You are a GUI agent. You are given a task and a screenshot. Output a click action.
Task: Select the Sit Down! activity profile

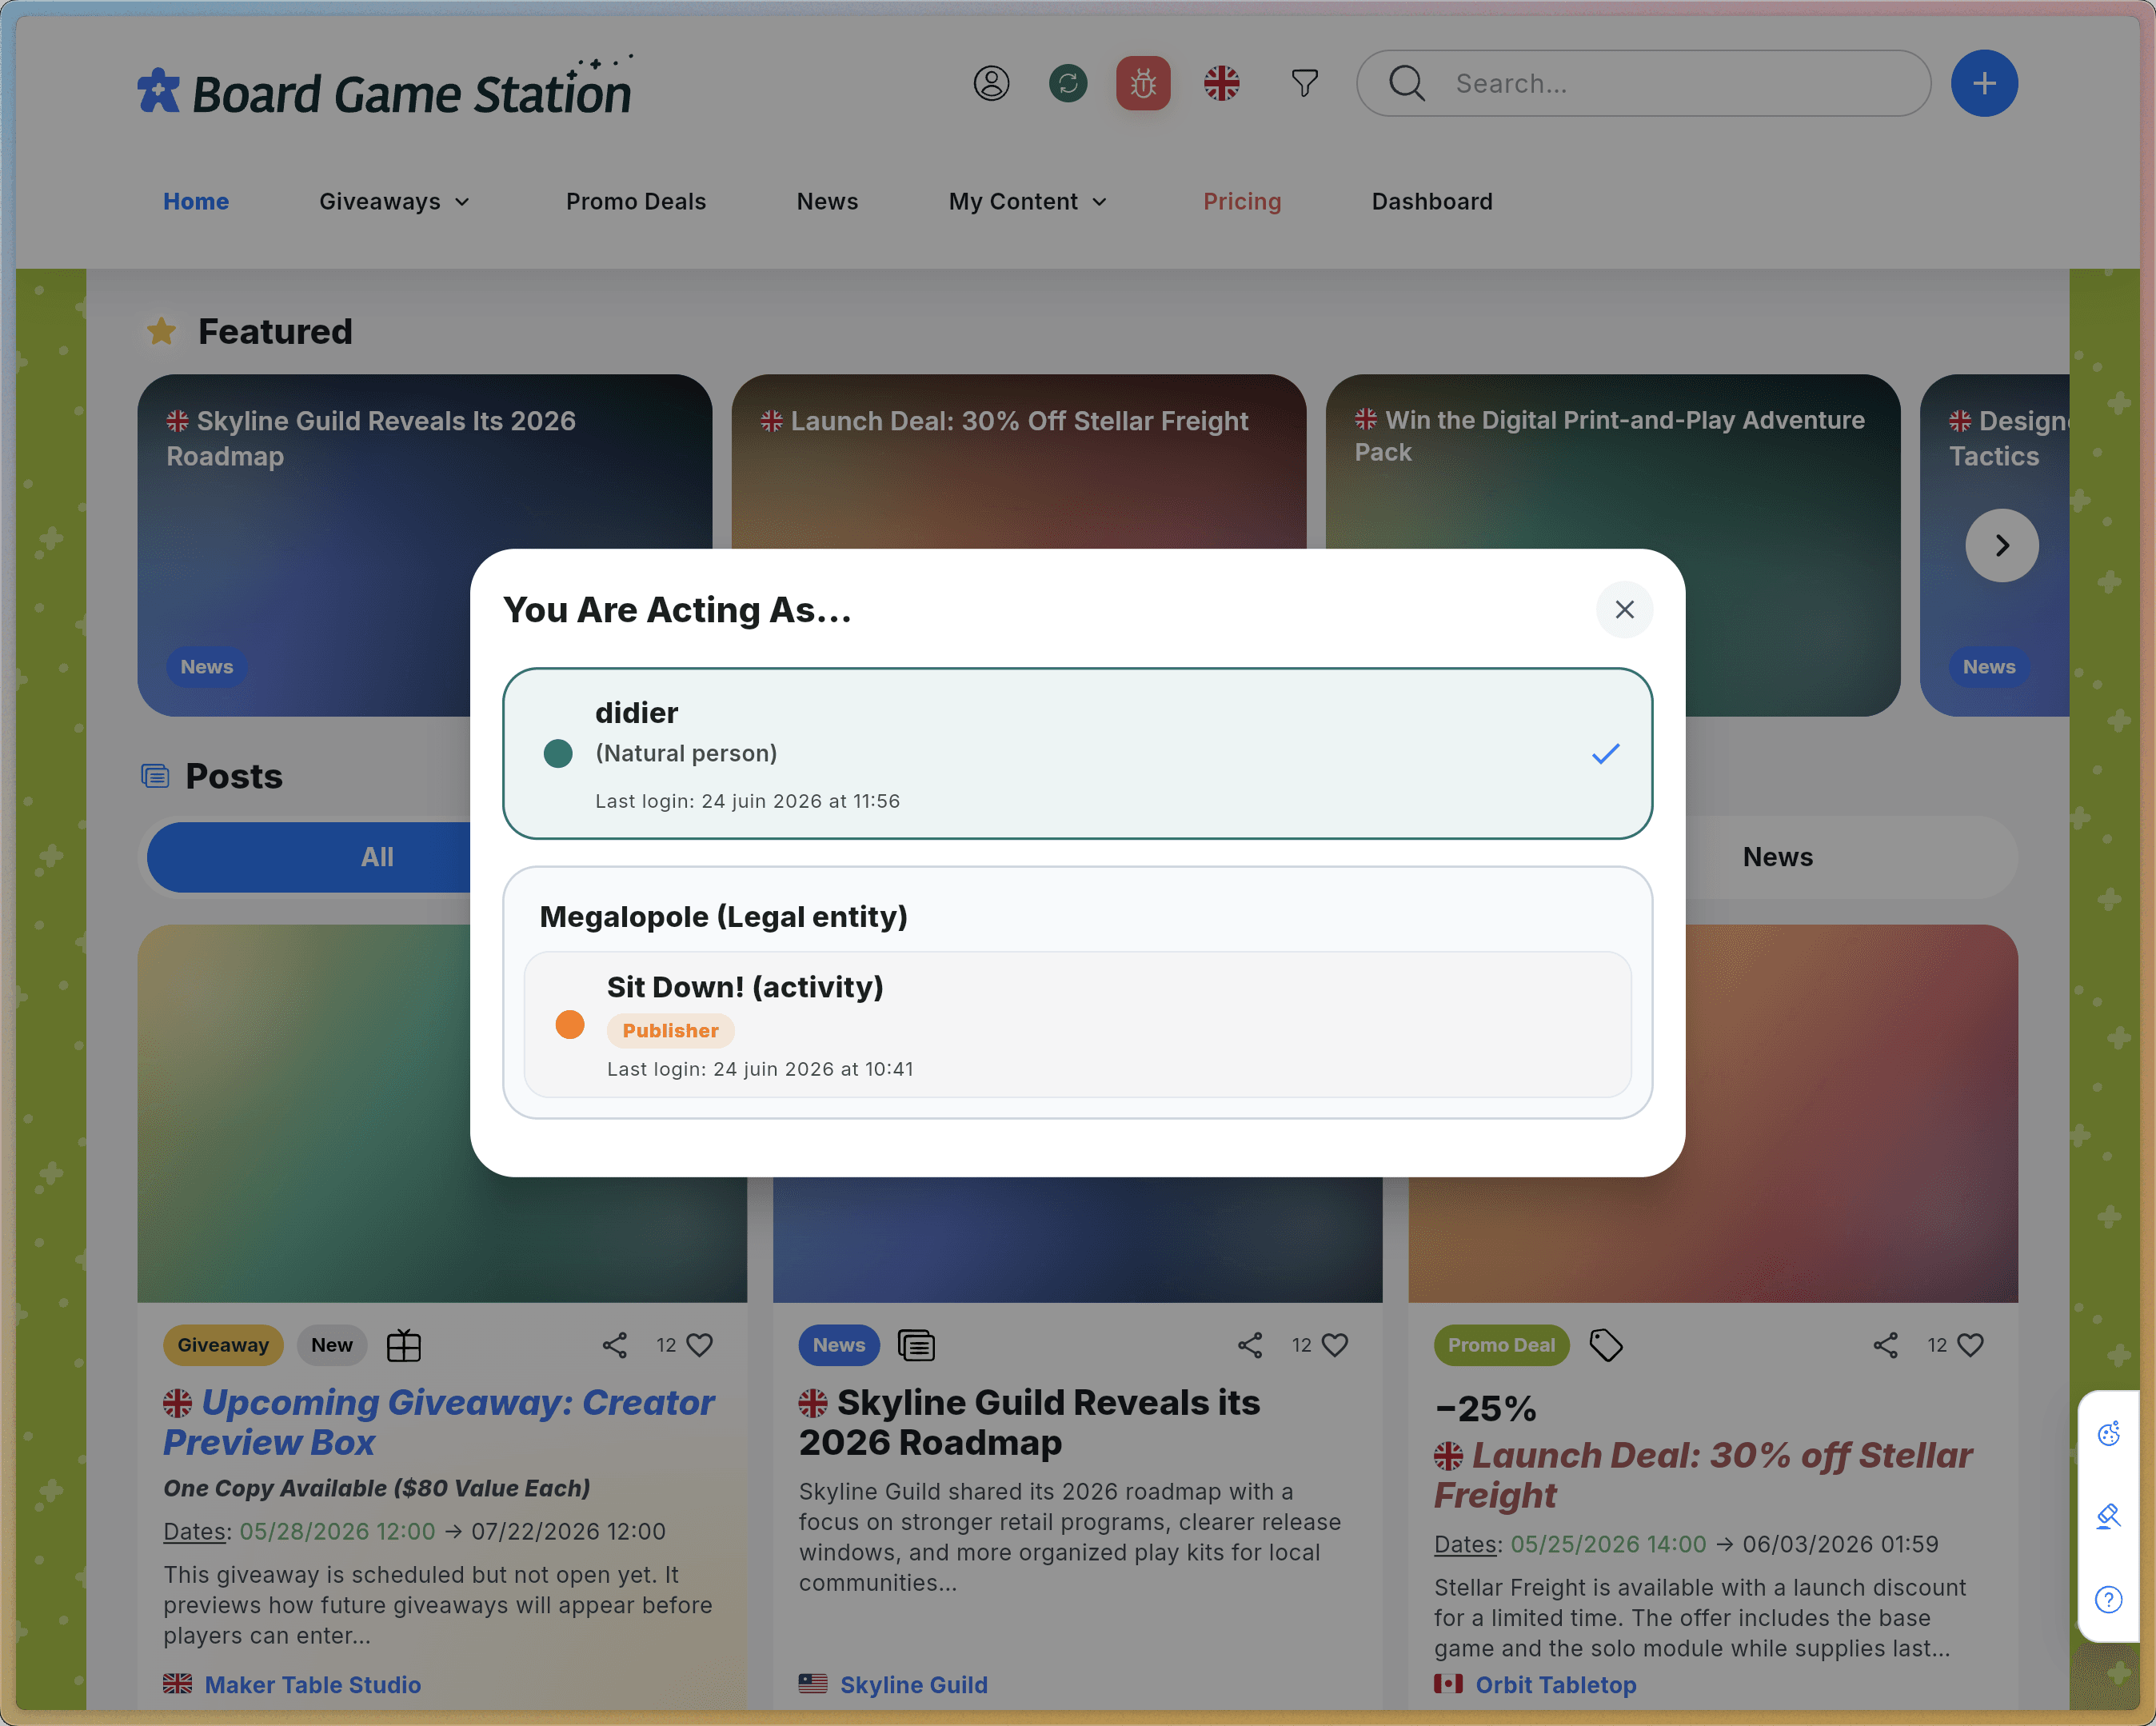1077,1024
